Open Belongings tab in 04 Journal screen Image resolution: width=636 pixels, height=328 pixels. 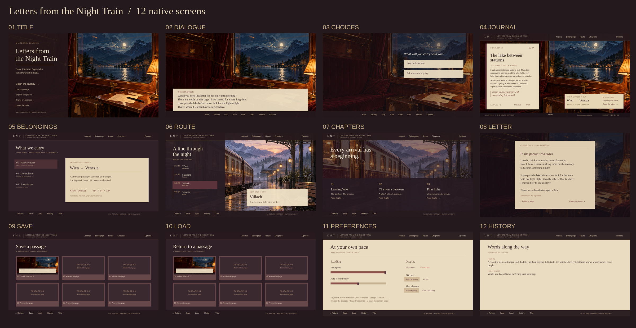(x=571, y=37)
